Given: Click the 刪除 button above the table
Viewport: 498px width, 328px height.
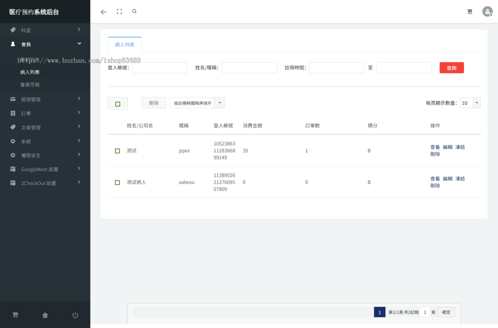Looking at the screenshot, I should click(154, 103).
